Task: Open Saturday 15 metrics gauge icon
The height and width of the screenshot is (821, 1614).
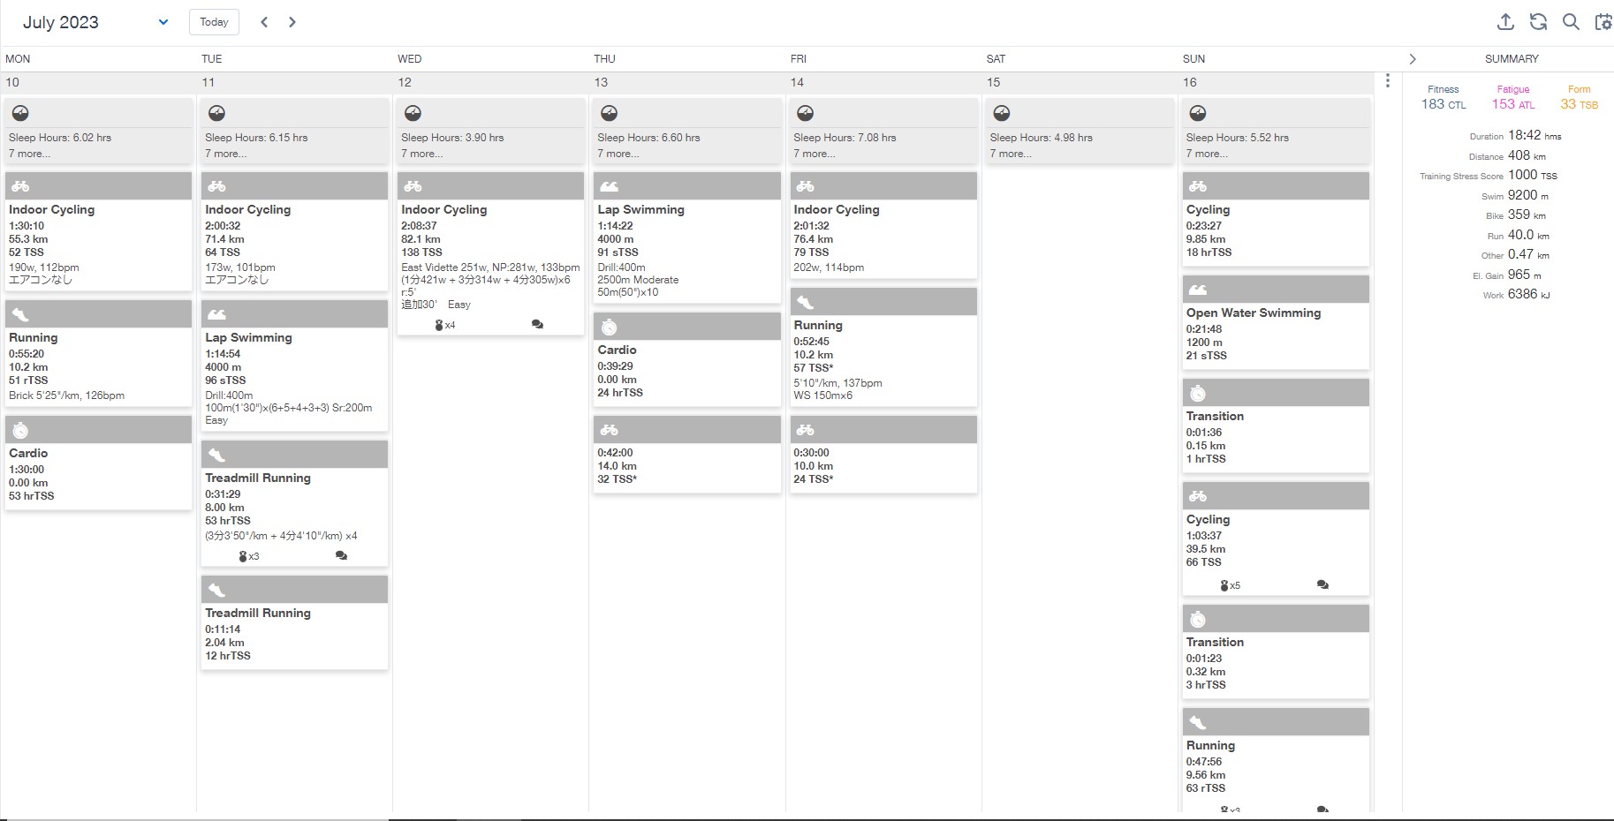Action: tap(1001, 113)
